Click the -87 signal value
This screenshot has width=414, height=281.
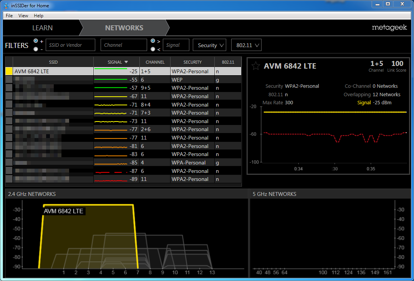pos(133,171)
